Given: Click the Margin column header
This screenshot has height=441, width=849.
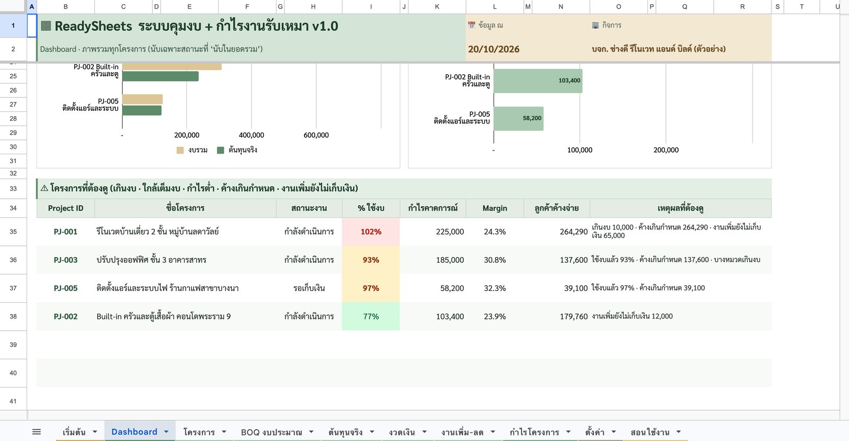Looking at the screenshot, I should tap(495, 208).
